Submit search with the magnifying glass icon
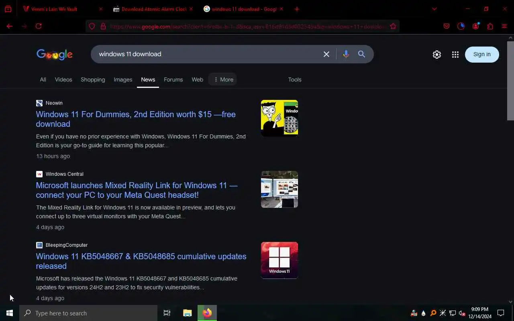Viewport: 514px width, 321px height. click(361, 54)
